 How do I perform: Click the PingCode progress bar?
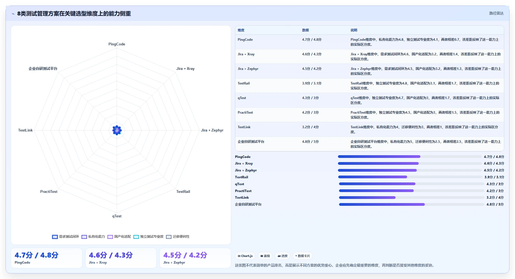[x=410, y=157]
